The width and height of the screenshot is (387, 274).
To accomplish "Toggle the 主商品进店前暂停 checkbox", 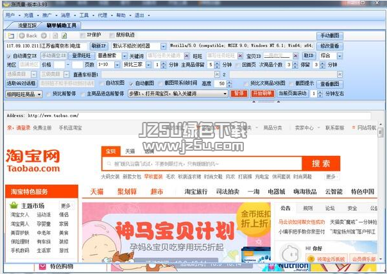I will point(83,94).
